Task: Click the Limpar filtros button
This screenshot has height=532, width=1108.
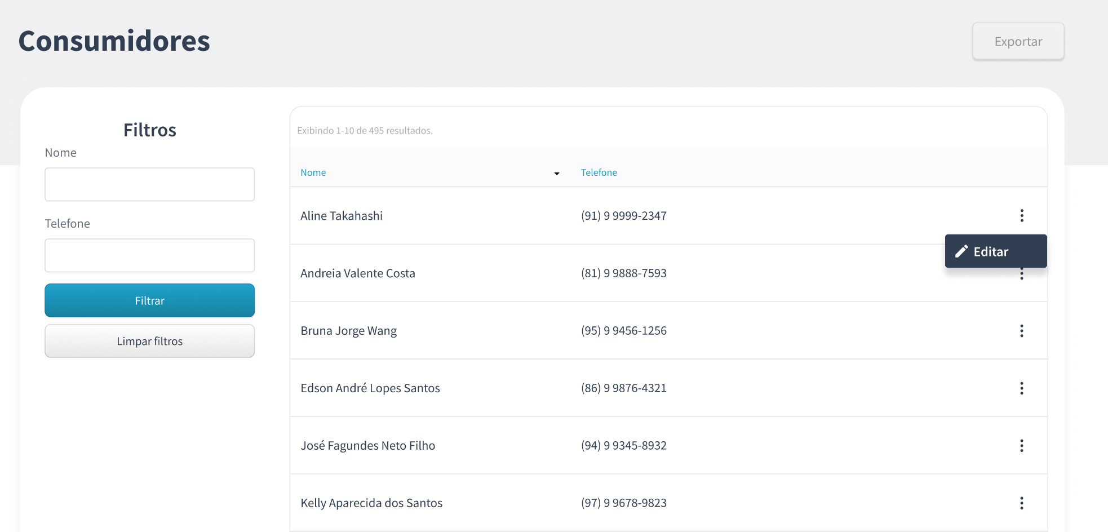Action: (x=149, y=341)
